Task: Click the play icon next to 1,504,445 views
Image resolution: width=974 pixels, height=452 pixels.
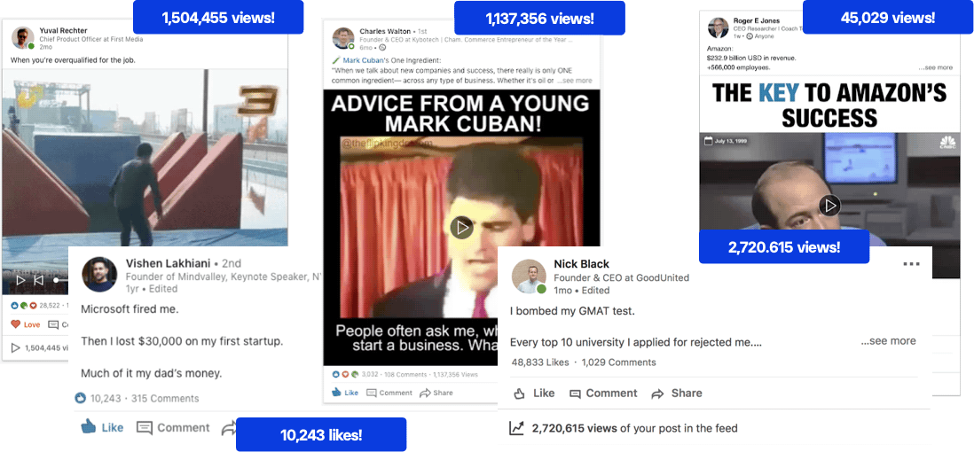Action: 16,347
